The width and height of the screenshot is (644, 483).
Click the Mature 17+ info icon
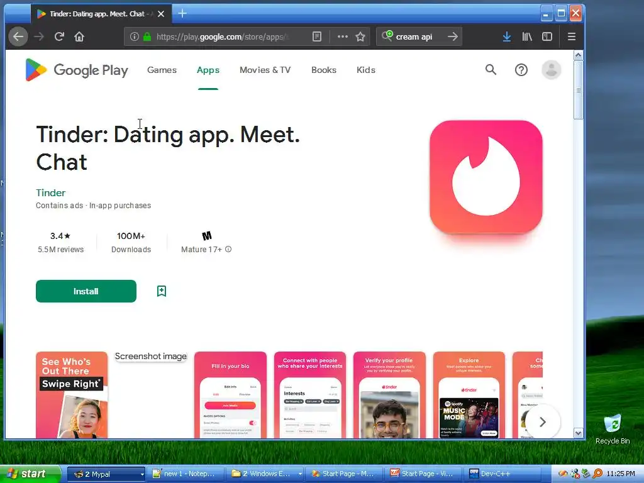pos(228,249)
